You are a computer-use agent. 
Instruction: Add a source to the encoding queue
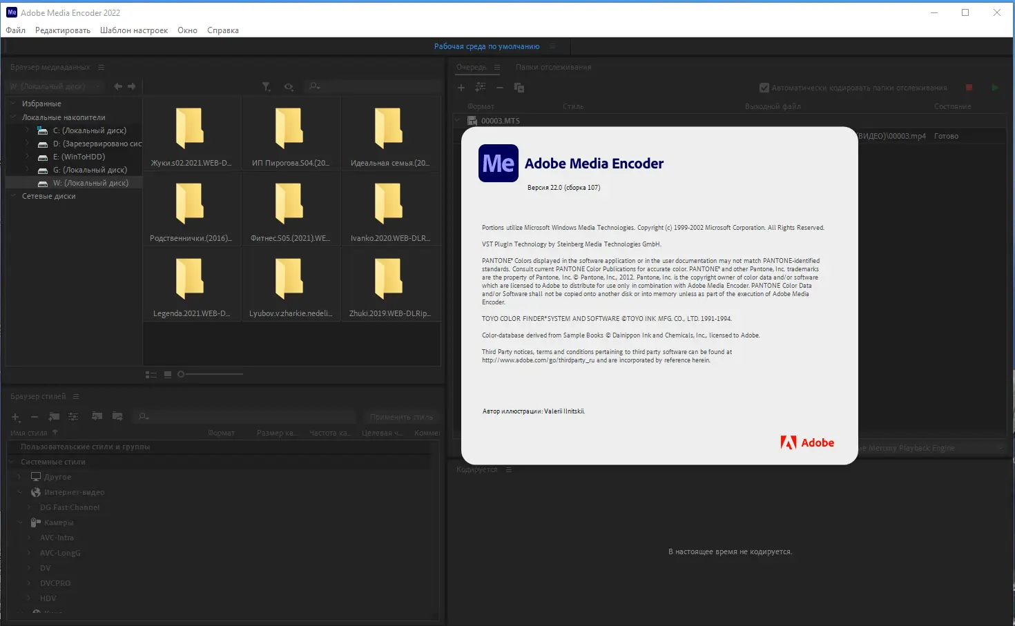click(x=461, y=88)
